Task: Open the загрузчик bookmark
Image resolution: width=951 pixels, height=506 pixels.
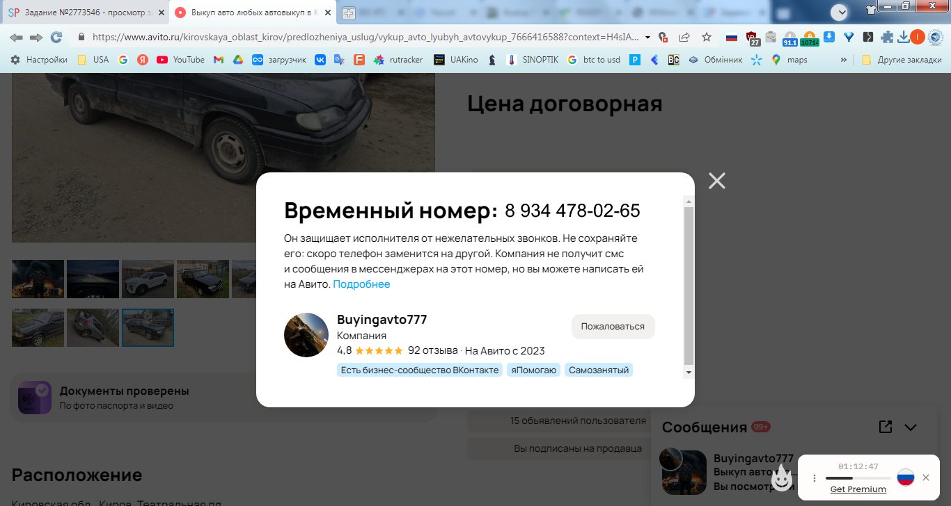Action: [279, 60]
